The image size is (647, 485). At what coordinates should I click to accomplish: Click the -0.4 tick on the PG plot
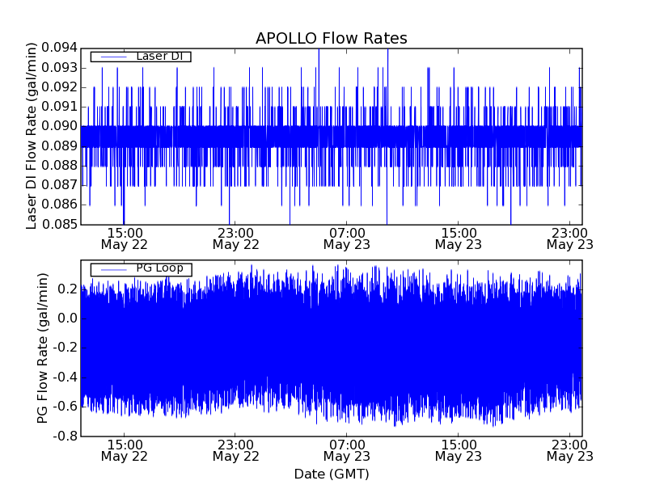tap(61, 377)
